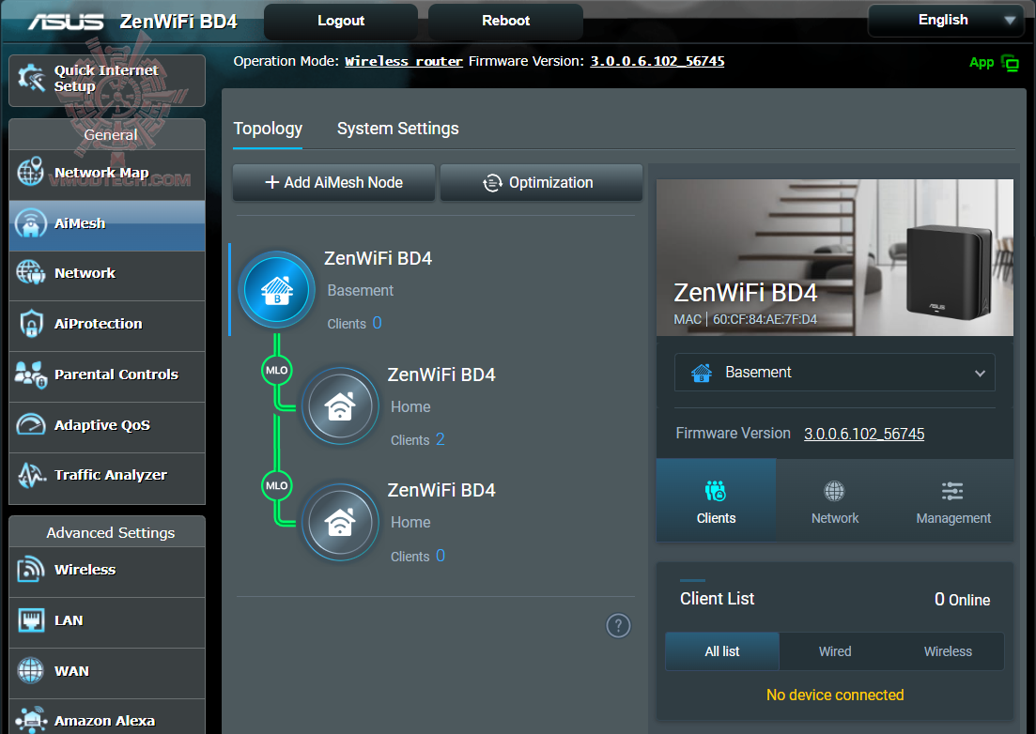Switch to the Topology tab

point(268,128)
